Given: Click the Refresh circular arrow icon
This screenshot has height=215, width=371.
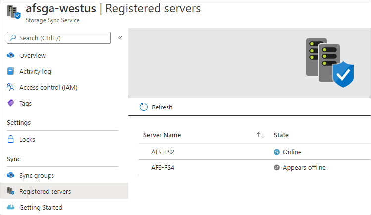Looking at the screenshot, I should tap(144, 107).
